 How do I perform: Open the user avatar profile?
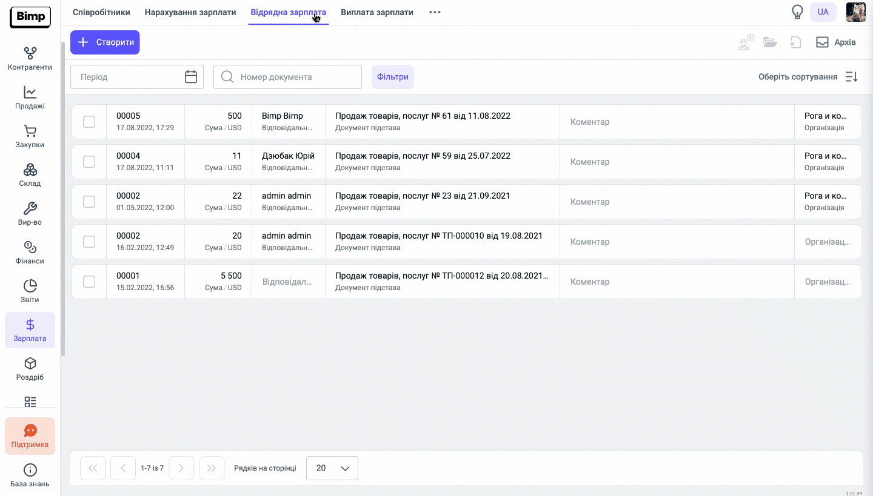pyautogui.click(x=855, y=12)
